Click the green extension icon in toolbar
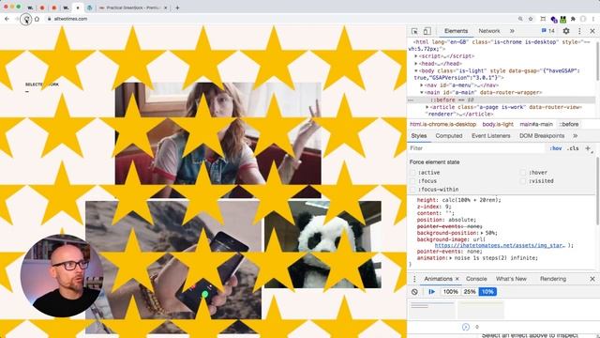This screenshot has width=600, height=338. pos(562,19)
